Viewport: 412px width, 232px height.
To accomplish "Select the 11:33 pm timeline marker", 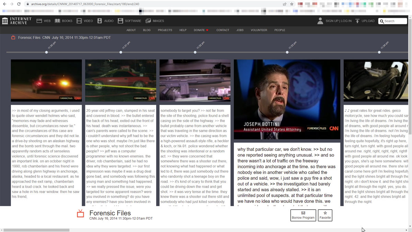I will point(287,52).
